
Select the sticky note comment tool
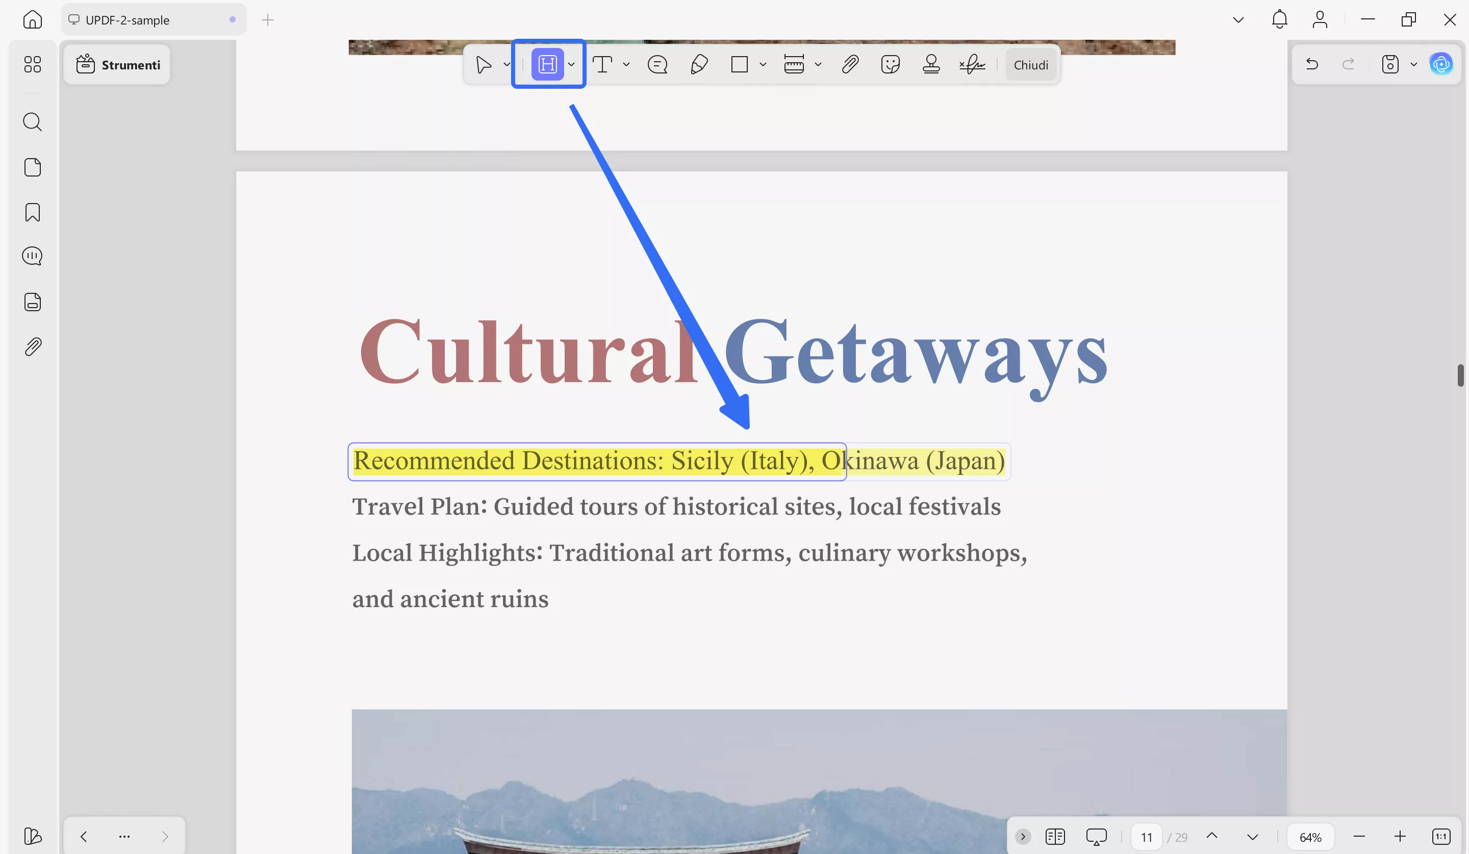[x=657, y=64]
